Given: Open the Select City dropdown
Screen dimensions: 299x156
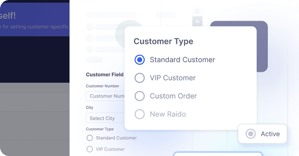Looking at the screenshot, I should click(x=106, y=118).
